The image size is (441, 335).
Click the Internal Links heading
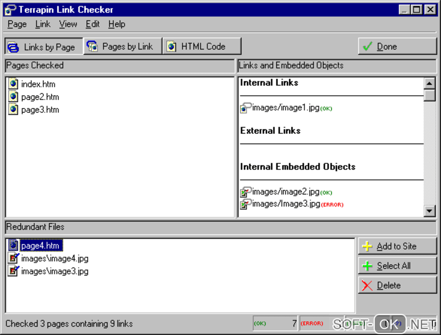[269, 82]
